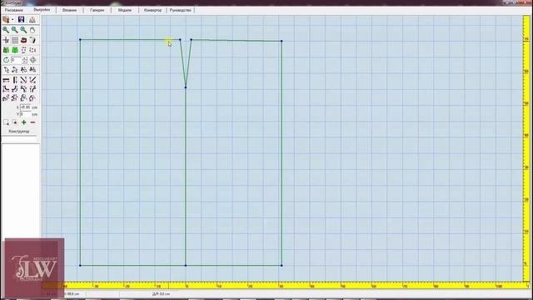Open the Руководство tab
The width and height of the screenshot is (533, 300).
click(x=181, y=10)
